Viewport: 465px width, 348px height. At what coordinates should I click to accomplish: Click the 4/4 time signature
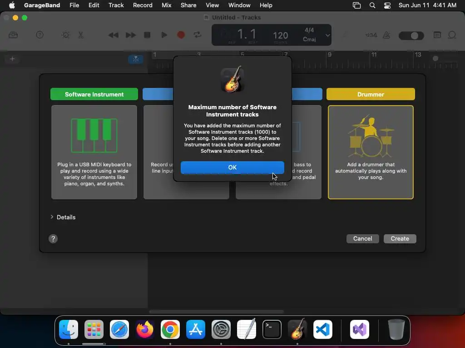(x=309, y=30)
